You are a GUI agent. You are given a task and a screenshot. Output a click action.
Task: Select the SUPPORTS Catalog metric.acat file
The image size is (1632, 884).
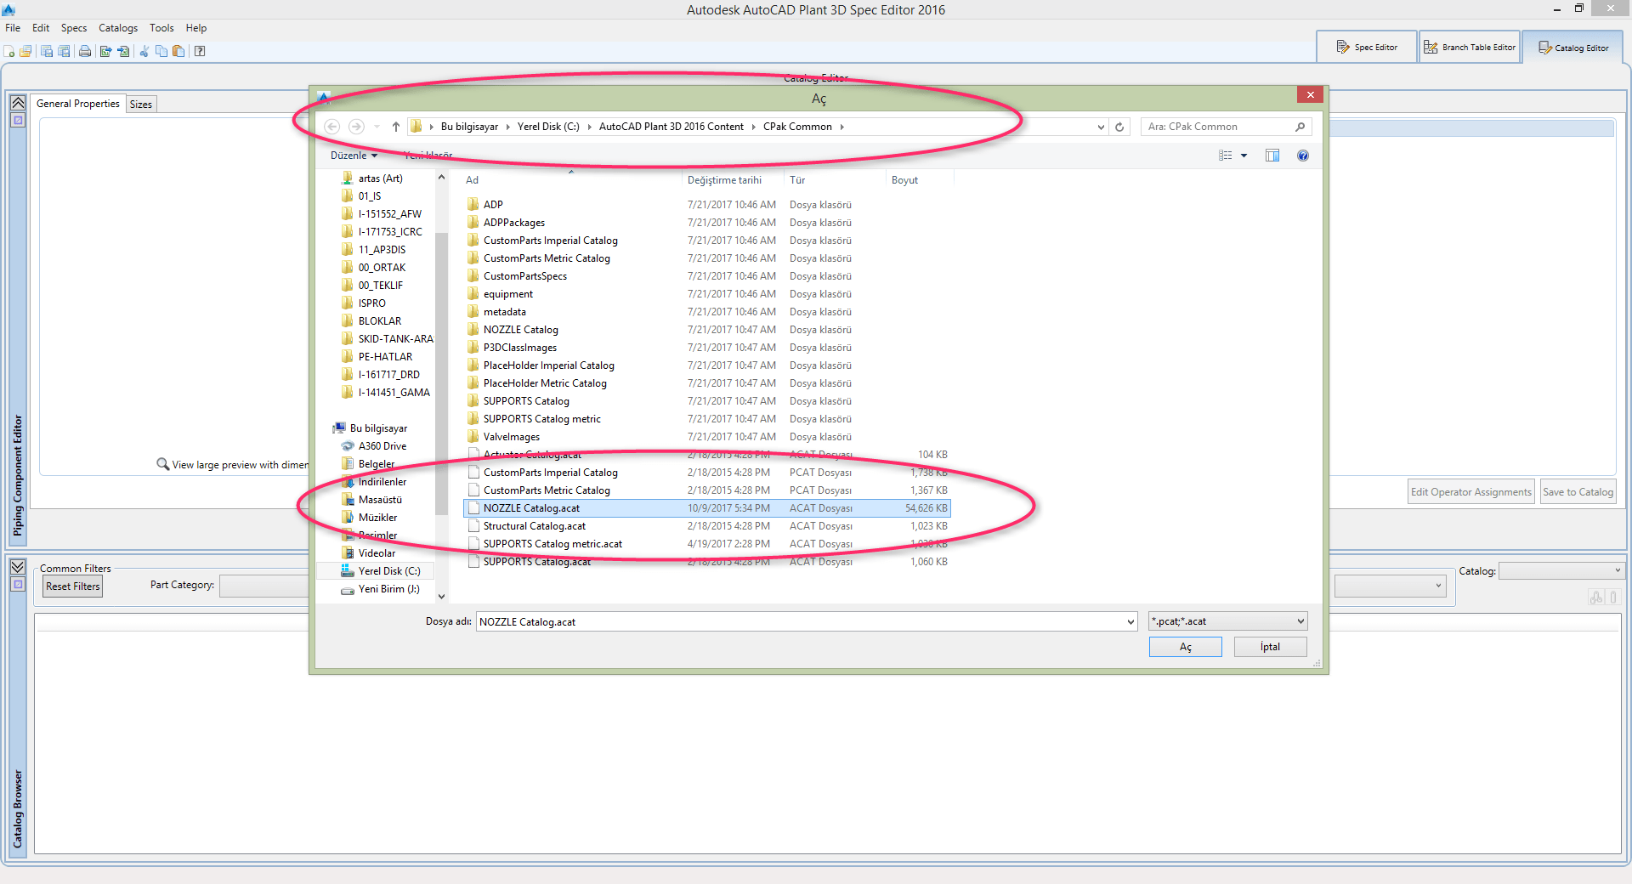click(707, 544)
